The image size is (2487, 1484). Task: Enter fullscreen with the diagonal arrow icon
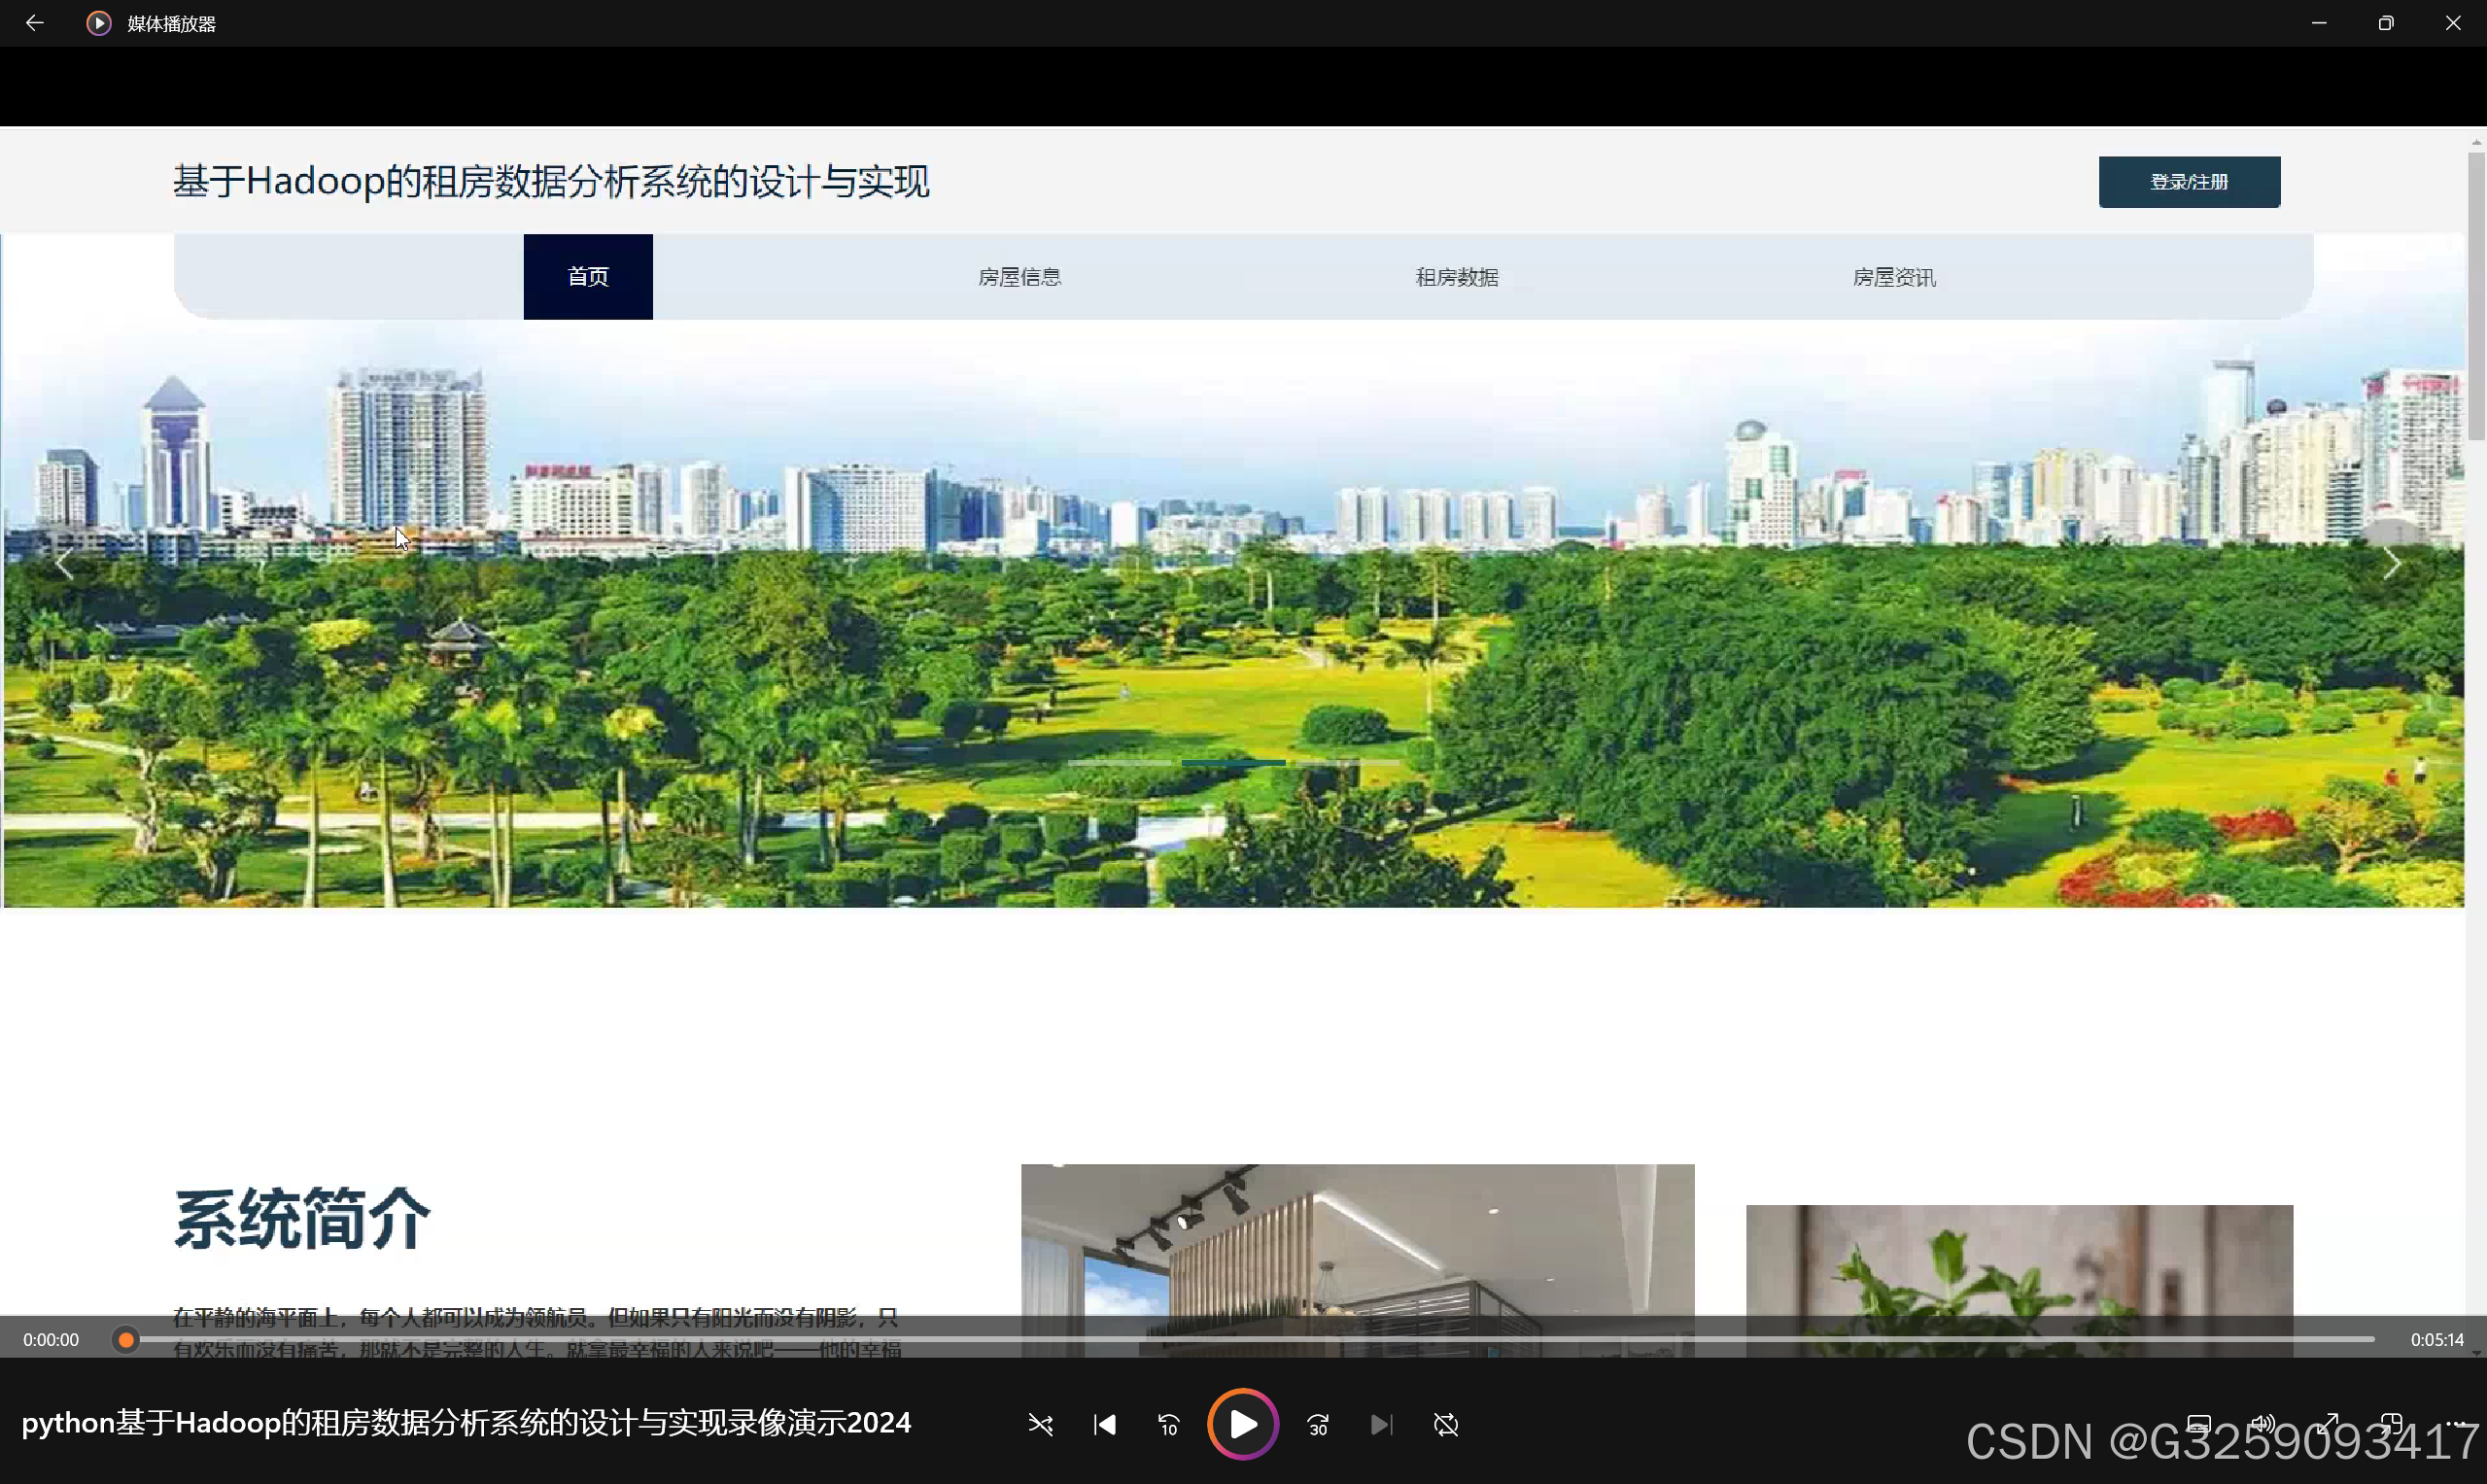(x=2327, y=1424)
